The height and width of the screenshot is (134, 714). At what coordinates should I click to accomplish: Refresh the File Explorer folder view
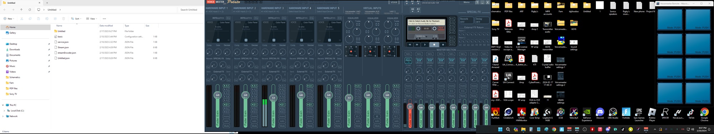(30, 10)
